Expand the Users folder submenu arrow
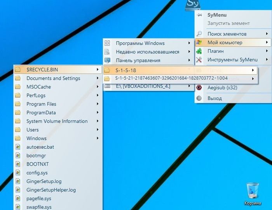 pos(97,130)
